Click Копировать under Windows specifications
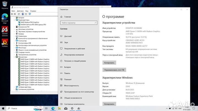Viewport: 198px width, 111px height. click(x=109, y=104)
